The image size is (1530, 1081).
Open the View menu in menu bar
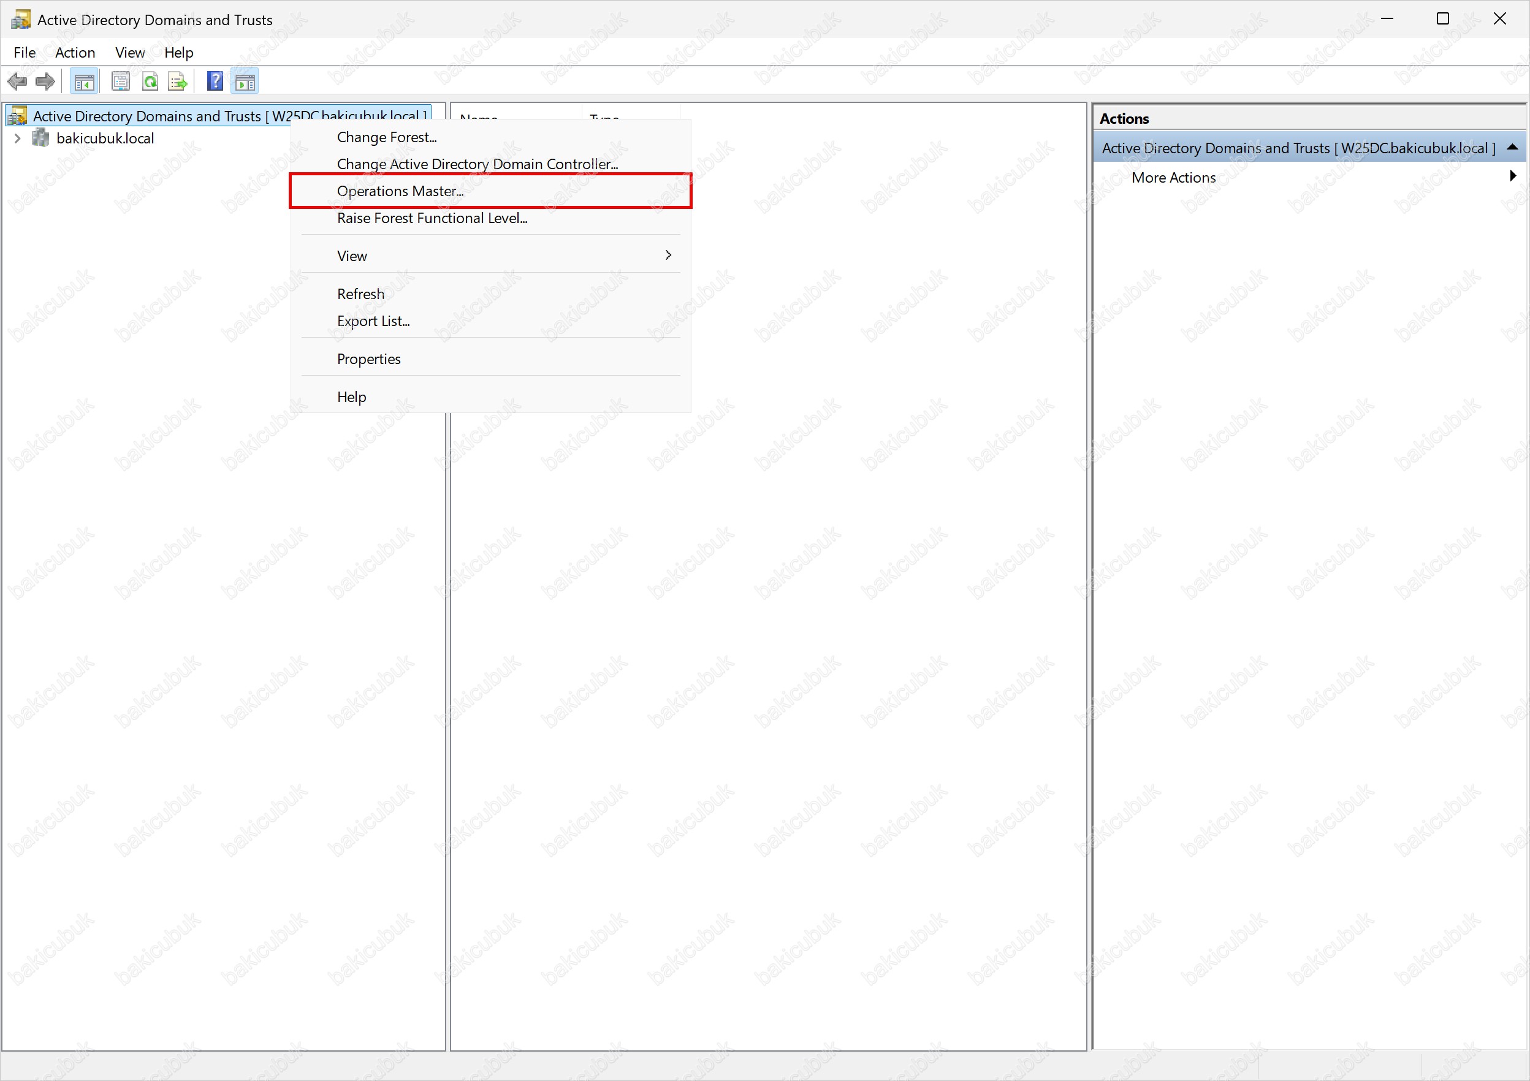click(130, 53)
